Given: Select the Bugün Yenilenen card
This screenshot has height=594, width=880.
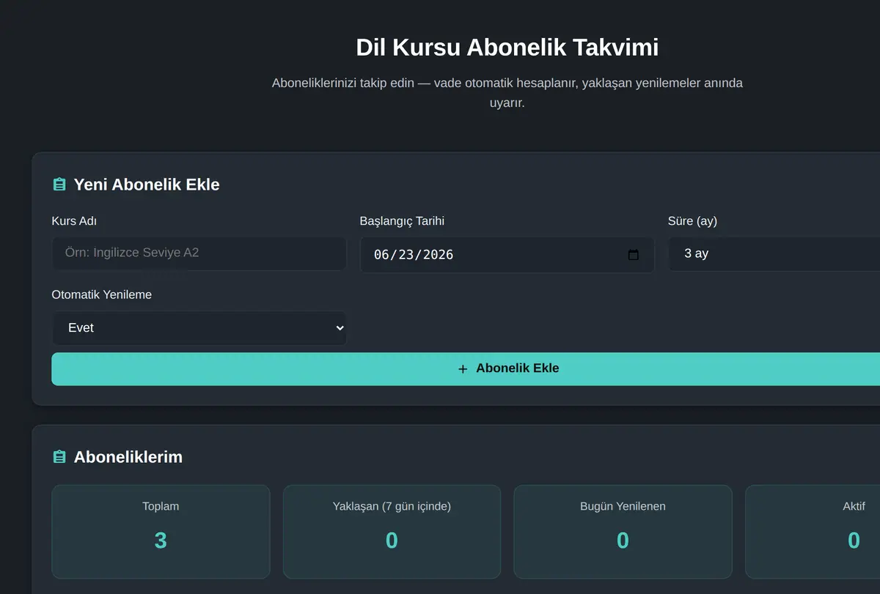Looking at the screenshot, I should point(623,532).
